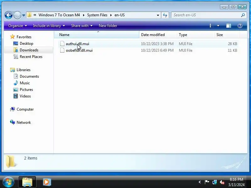Sort by 'Date modified' column header
251x188 pixels.
[158, 35]
